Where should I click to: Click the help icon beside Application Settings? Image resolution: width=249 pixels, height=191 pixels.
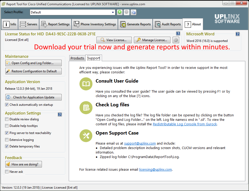(60, 114)
